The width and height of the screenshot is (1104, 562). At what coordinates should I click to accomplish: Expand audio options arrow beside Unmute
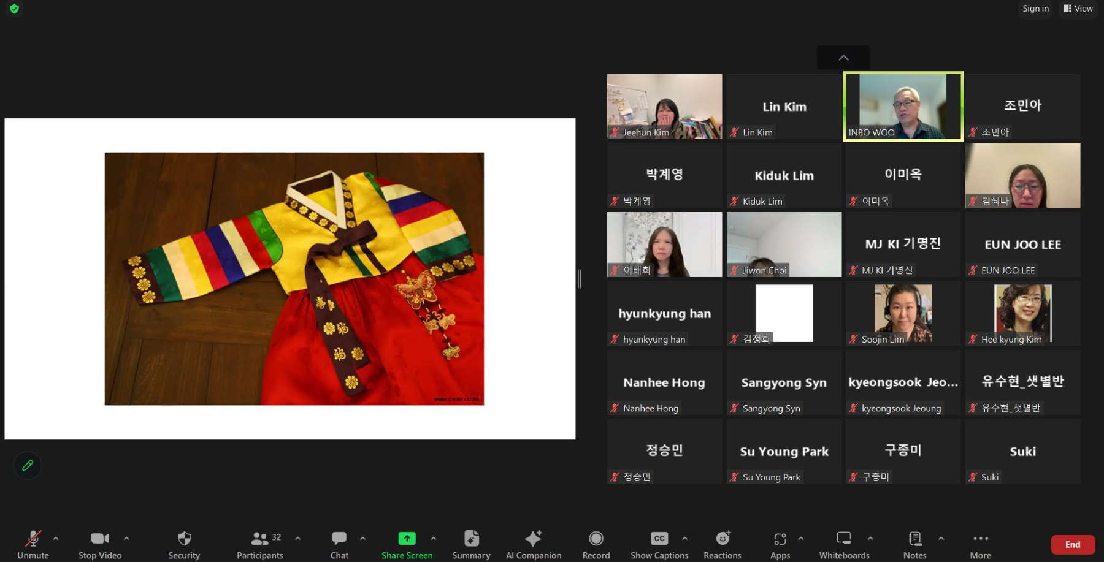[x=56, y=538]
